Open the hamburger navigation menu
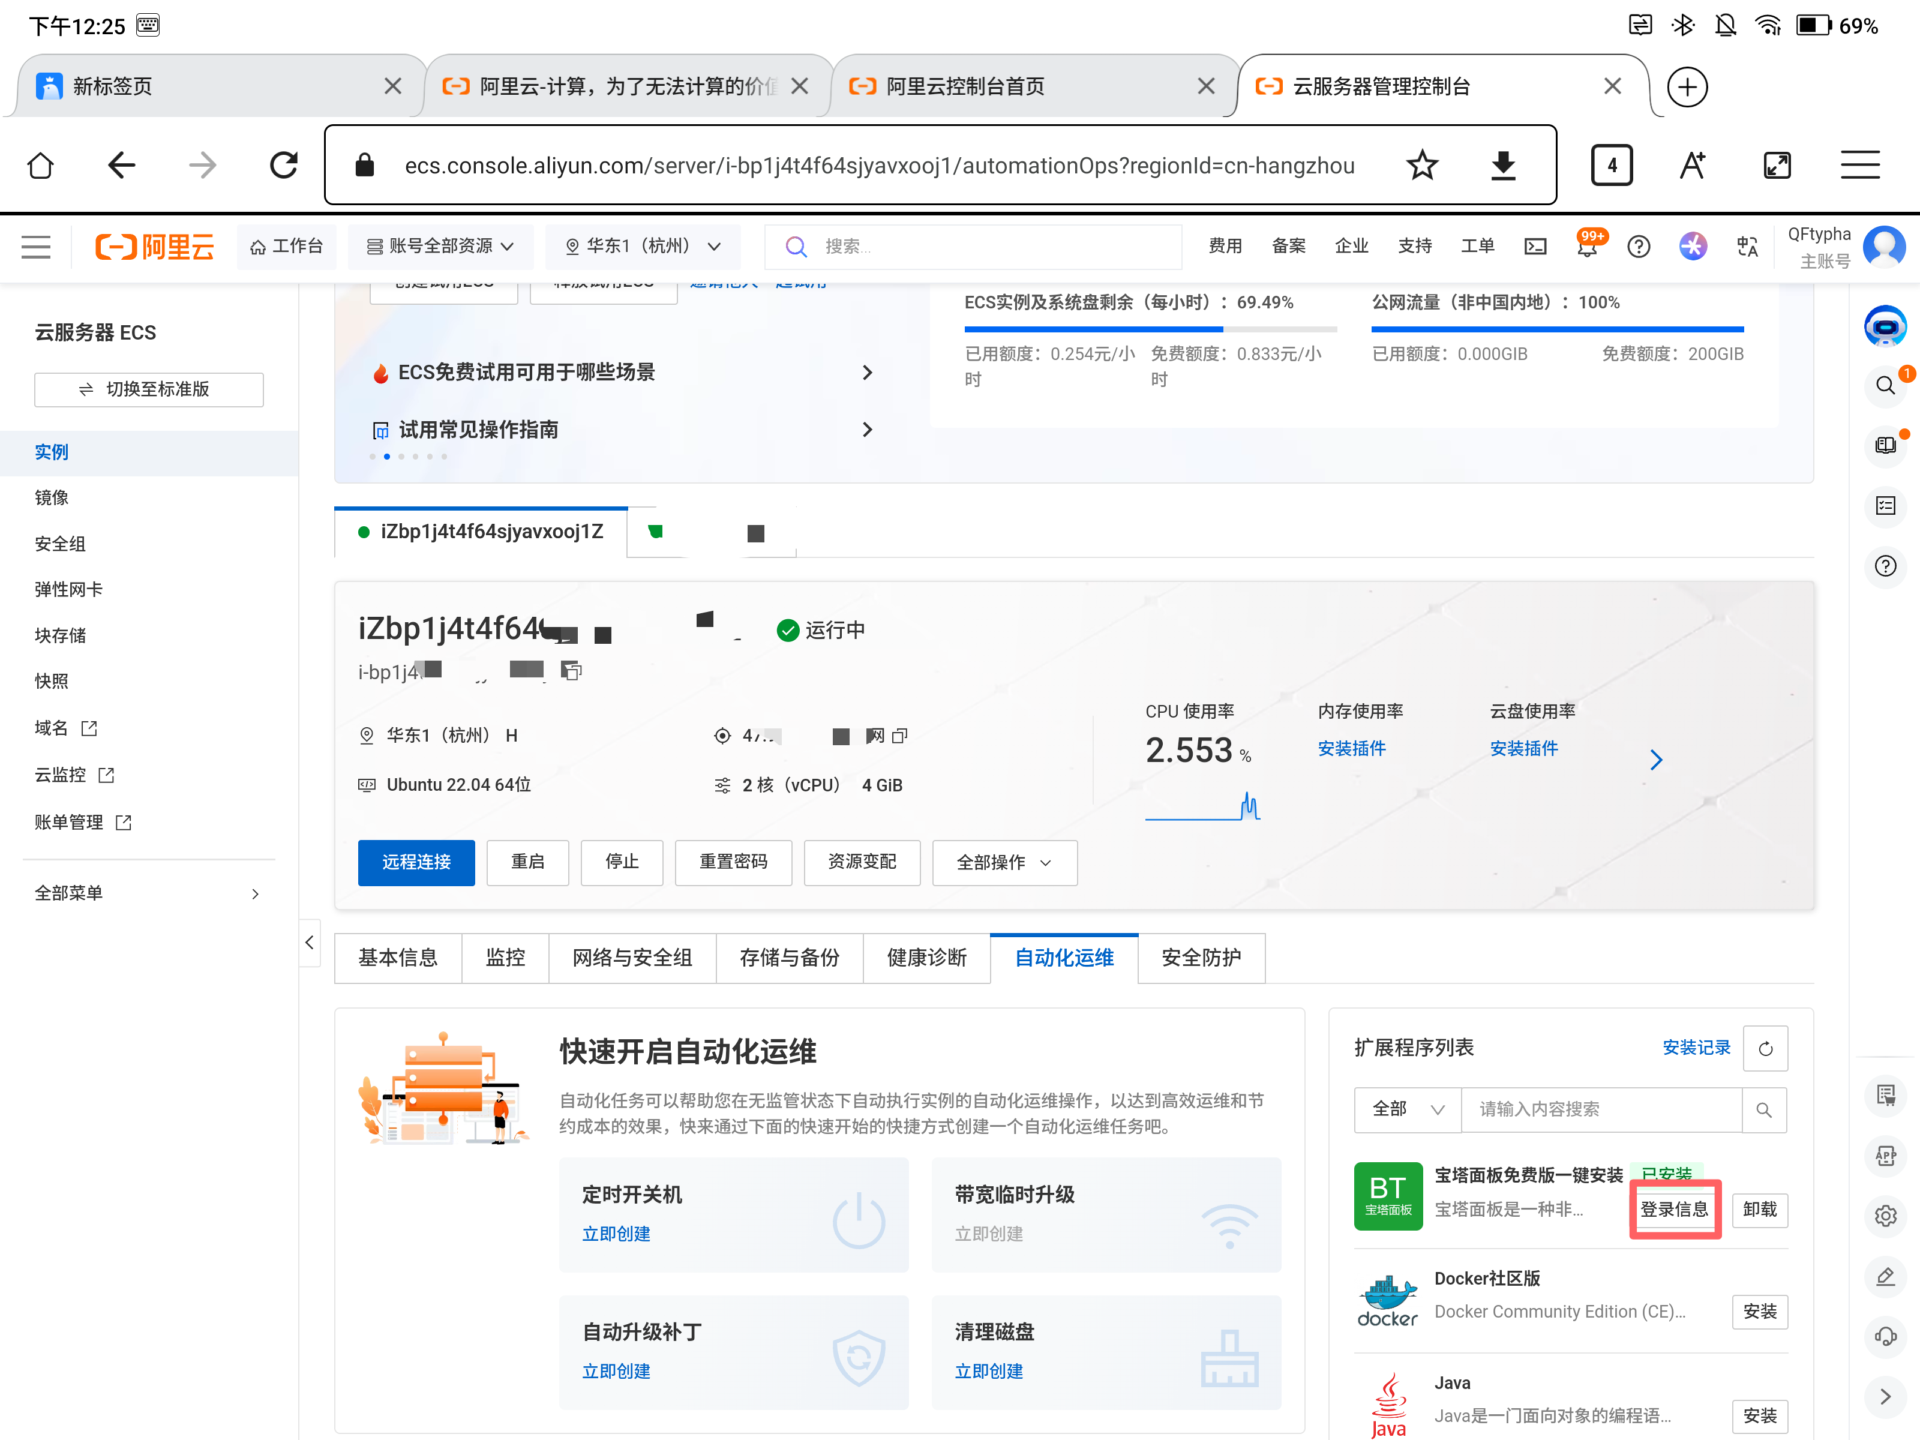 pos(35,247)
